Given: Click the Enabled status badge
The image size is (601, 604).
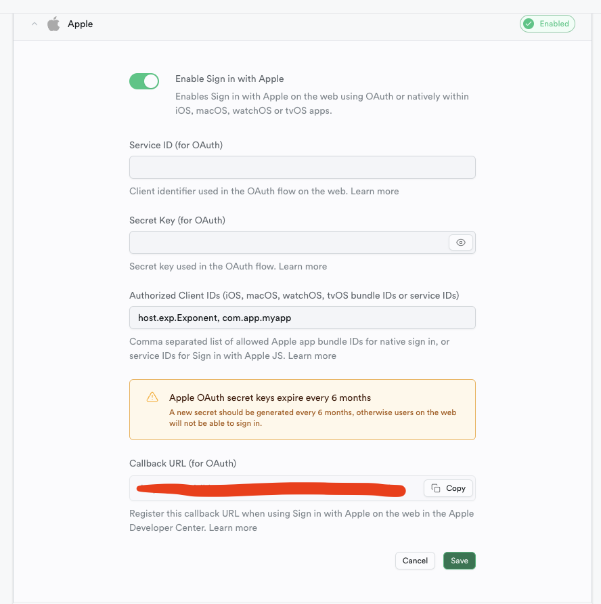Looking at the screenshot, I should coord(547,23).
